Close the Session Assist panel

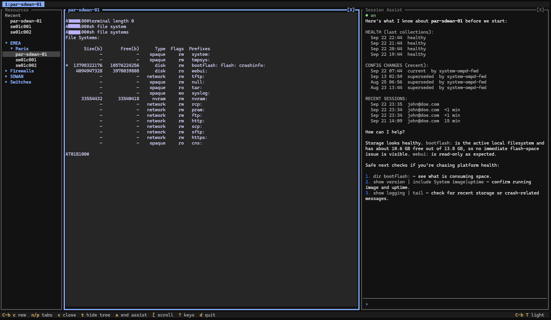(540, 10)
